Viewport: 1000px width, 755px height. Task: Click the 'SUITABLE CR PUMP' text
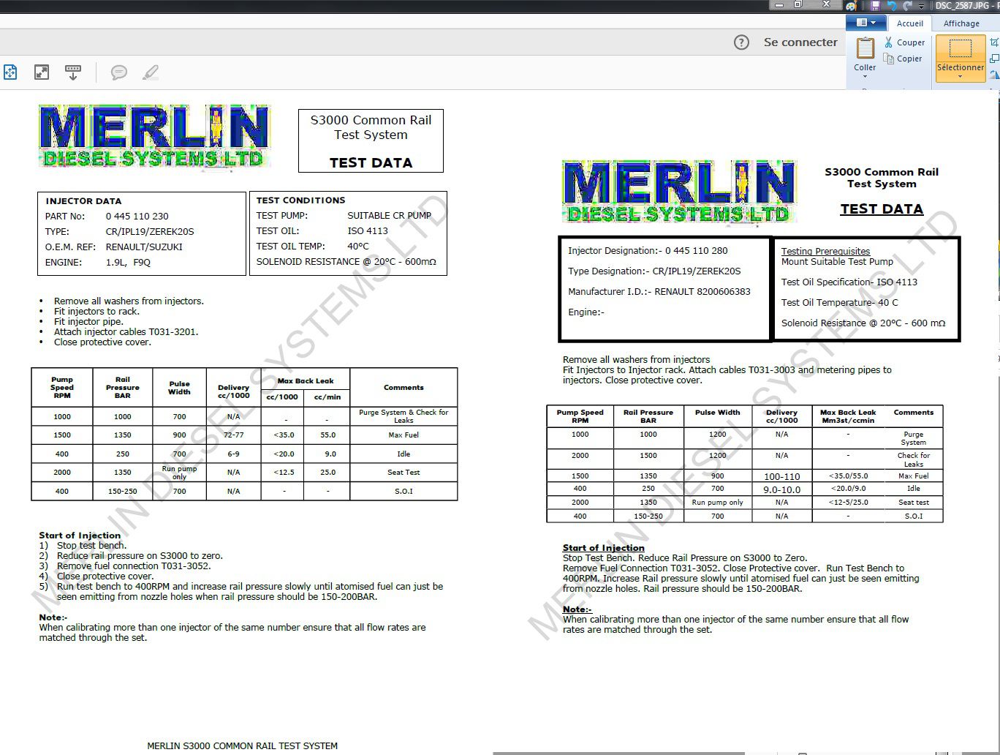tap(389, 216)
